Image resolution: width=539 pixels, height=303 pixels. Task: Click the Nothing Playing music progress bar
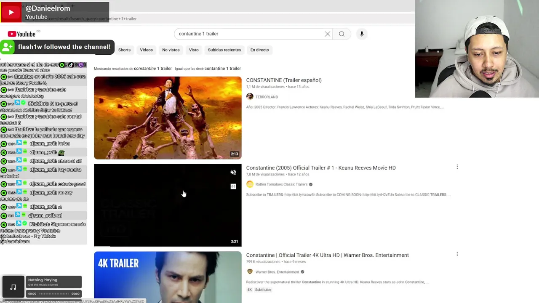coord(53,293)
